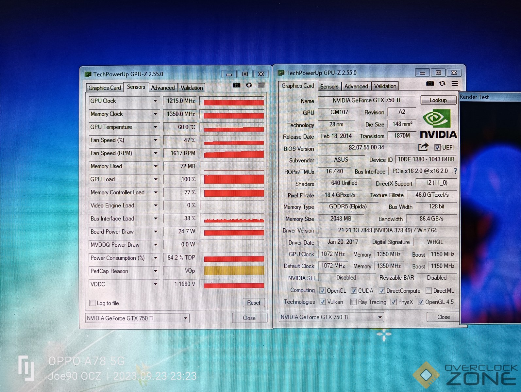Viewport: 521px width, 392px height.
Task: Click the Render Test window title
Action: point(474,97)
